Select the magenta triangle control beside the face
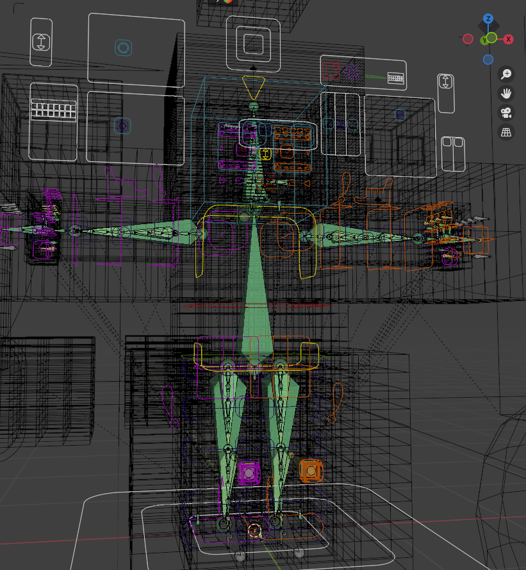 click(223, 181)
